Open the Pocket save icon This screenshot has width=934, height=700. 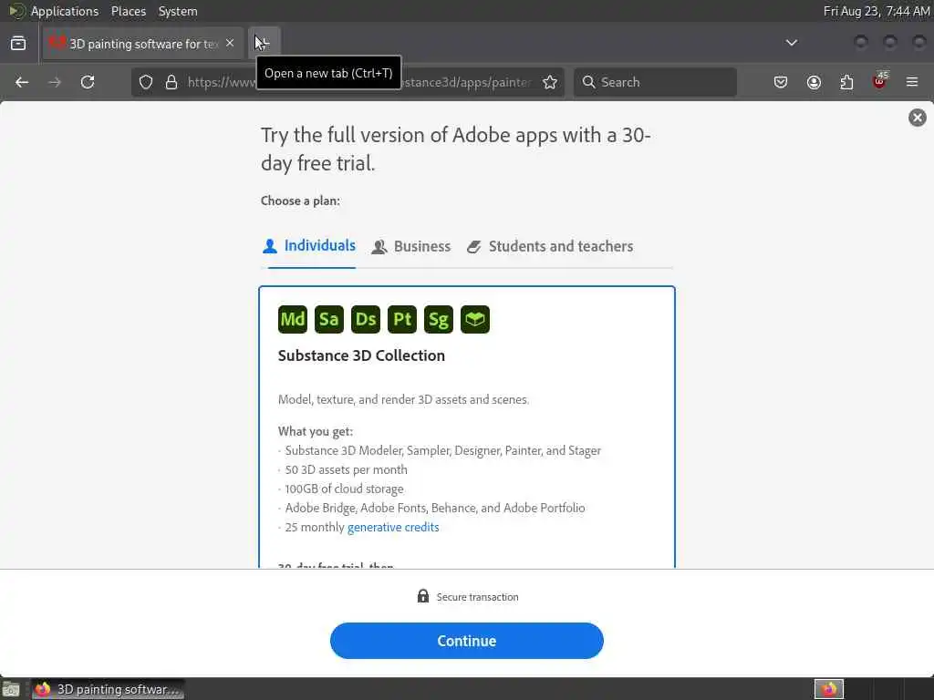point(781,82)
